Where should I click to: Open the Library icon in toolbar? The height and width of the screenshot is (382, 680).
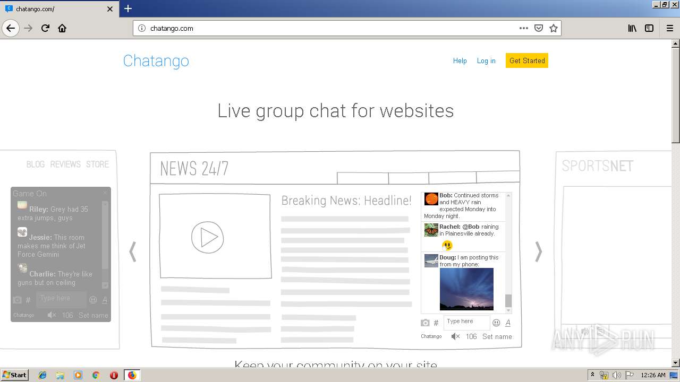click(x=632, y=28)
